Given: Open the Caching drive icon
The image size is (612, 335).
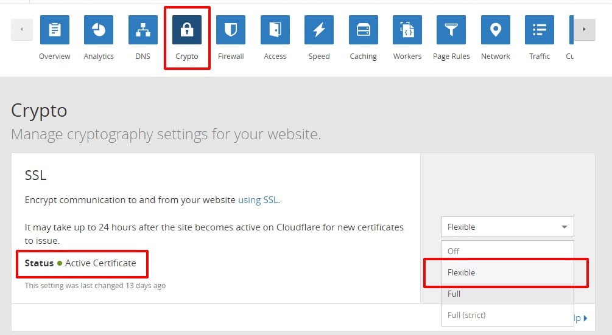Looking at the screenshot, I should click(364, 30).
